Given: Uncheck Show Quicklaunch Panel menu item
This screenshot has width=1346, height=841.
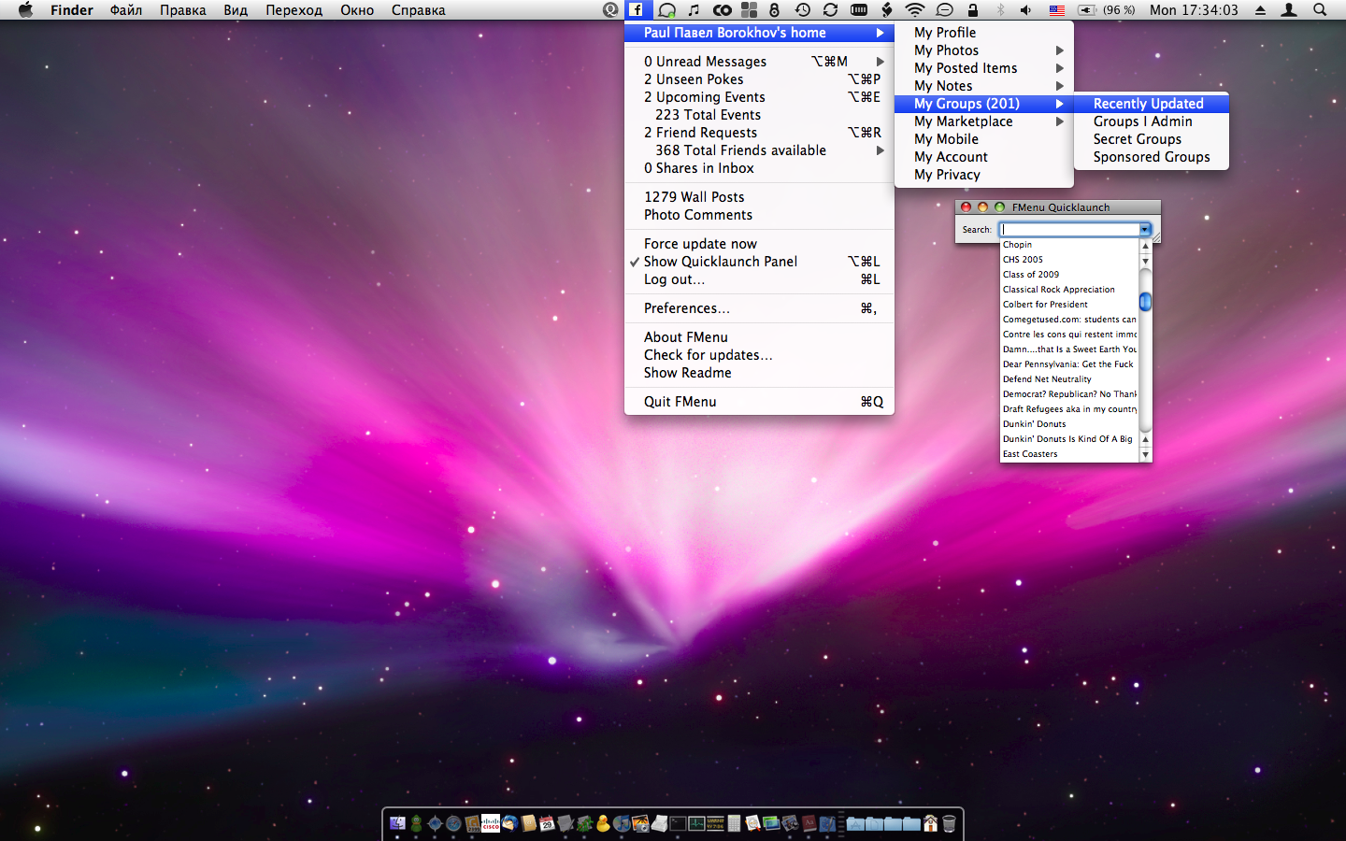Looking at the screenshot, I should [759, 262].
